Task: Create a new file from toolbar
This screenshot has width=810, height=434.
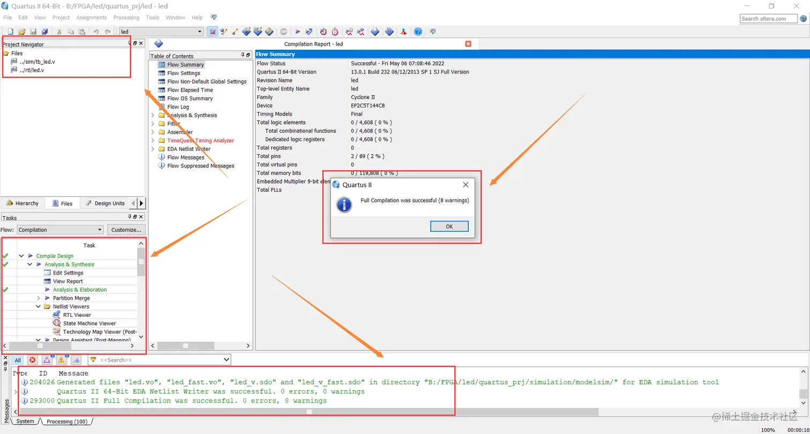Action: click(10, 32)
